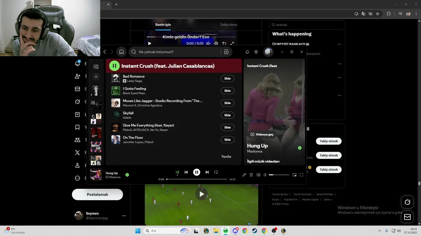421x236 pixels.
Task: Click the Videoya geç button
Action: point(262,134)
